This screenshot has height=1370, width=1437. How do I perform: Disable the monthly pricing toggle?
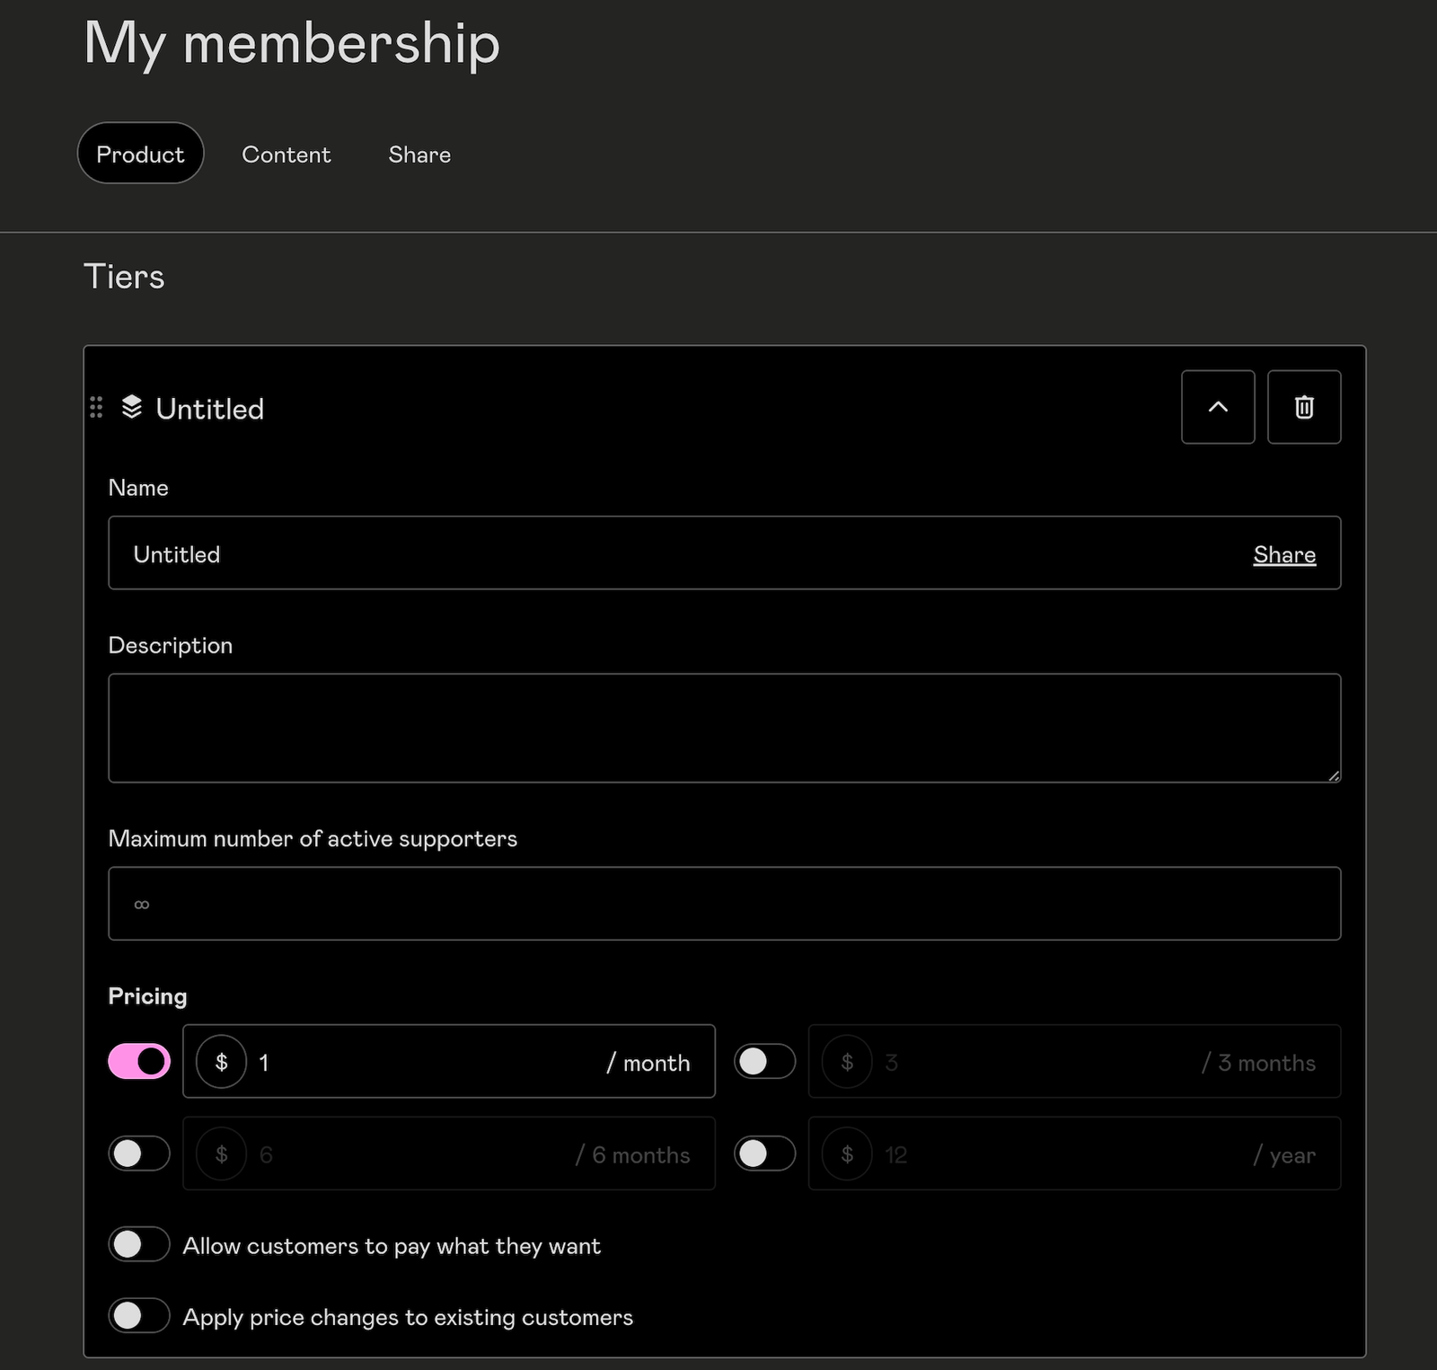pyautogui.click(x=137, y=1061)
